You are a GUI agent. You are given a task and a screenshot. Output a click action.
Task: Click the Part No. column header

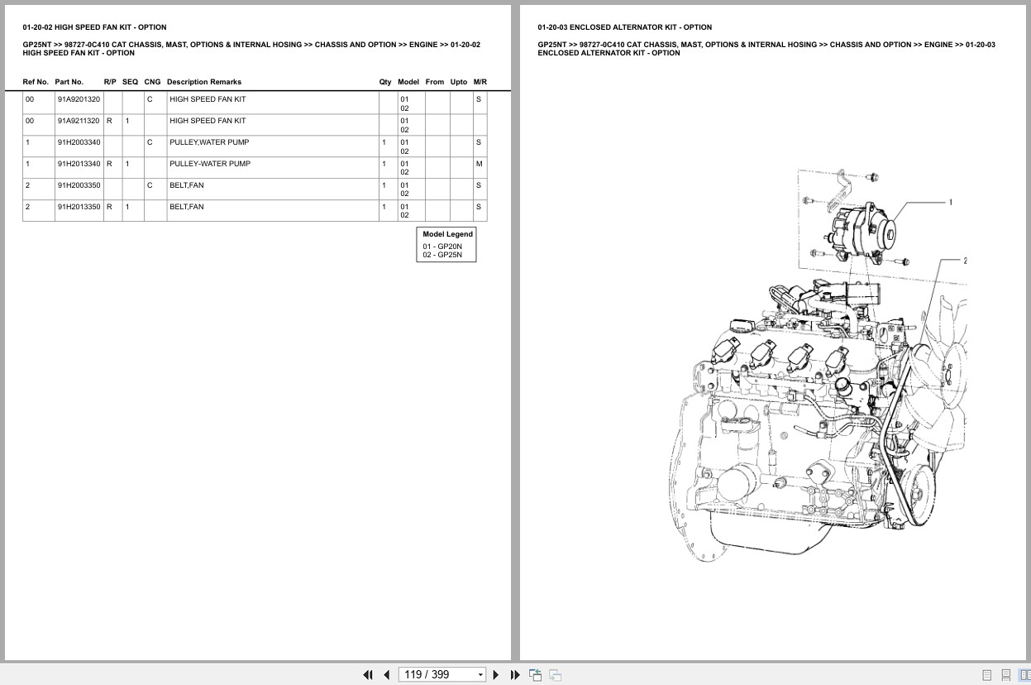(69, 82)
